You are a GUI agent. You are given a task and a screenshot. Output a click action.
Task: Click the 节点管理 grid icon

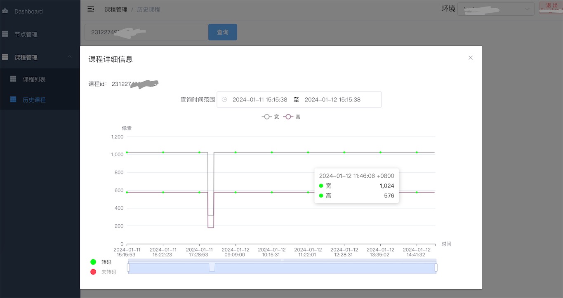5,34
